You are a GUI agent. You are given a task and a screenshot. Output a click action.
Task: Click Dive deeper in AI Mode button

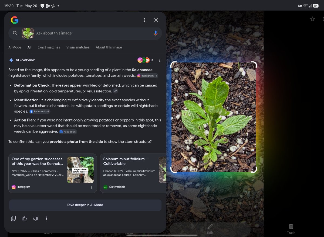point(85,205)
